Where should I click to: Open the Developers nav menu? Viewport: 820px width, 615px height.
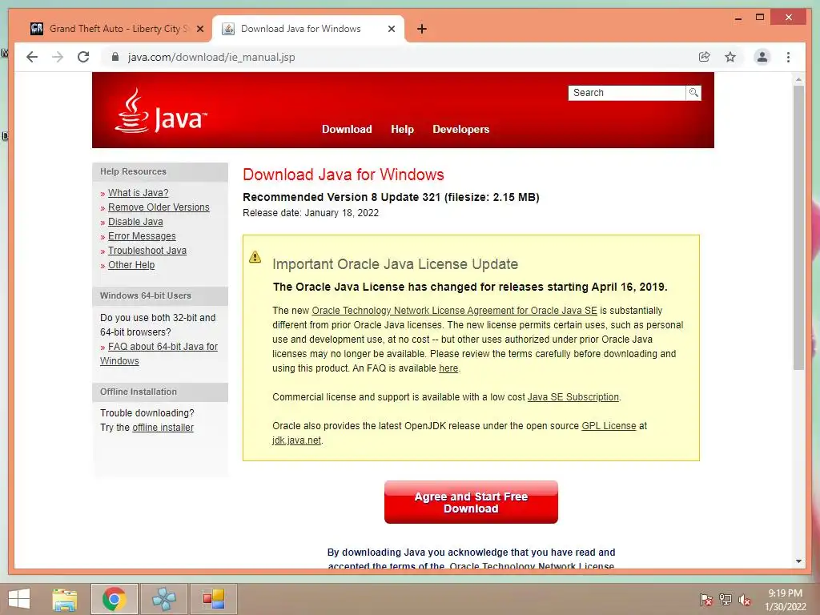coord(460,129)
